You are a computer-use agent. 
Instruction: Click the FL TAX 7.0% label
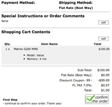point(82,85)
